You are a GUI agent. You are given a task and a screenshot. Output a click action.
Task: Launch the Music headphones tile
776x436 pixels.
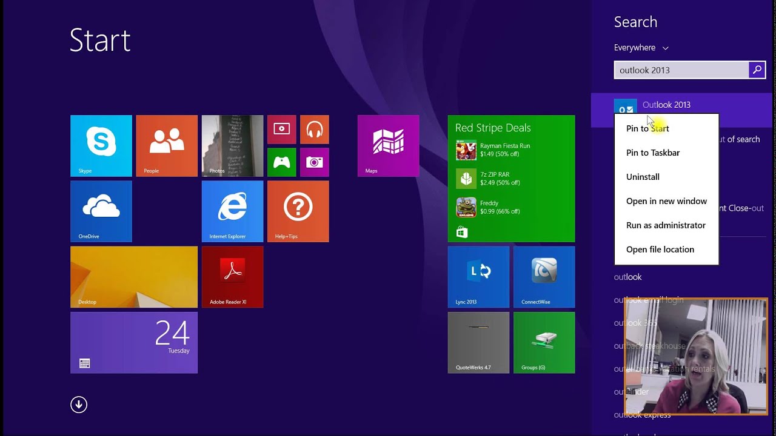(314, 129)
